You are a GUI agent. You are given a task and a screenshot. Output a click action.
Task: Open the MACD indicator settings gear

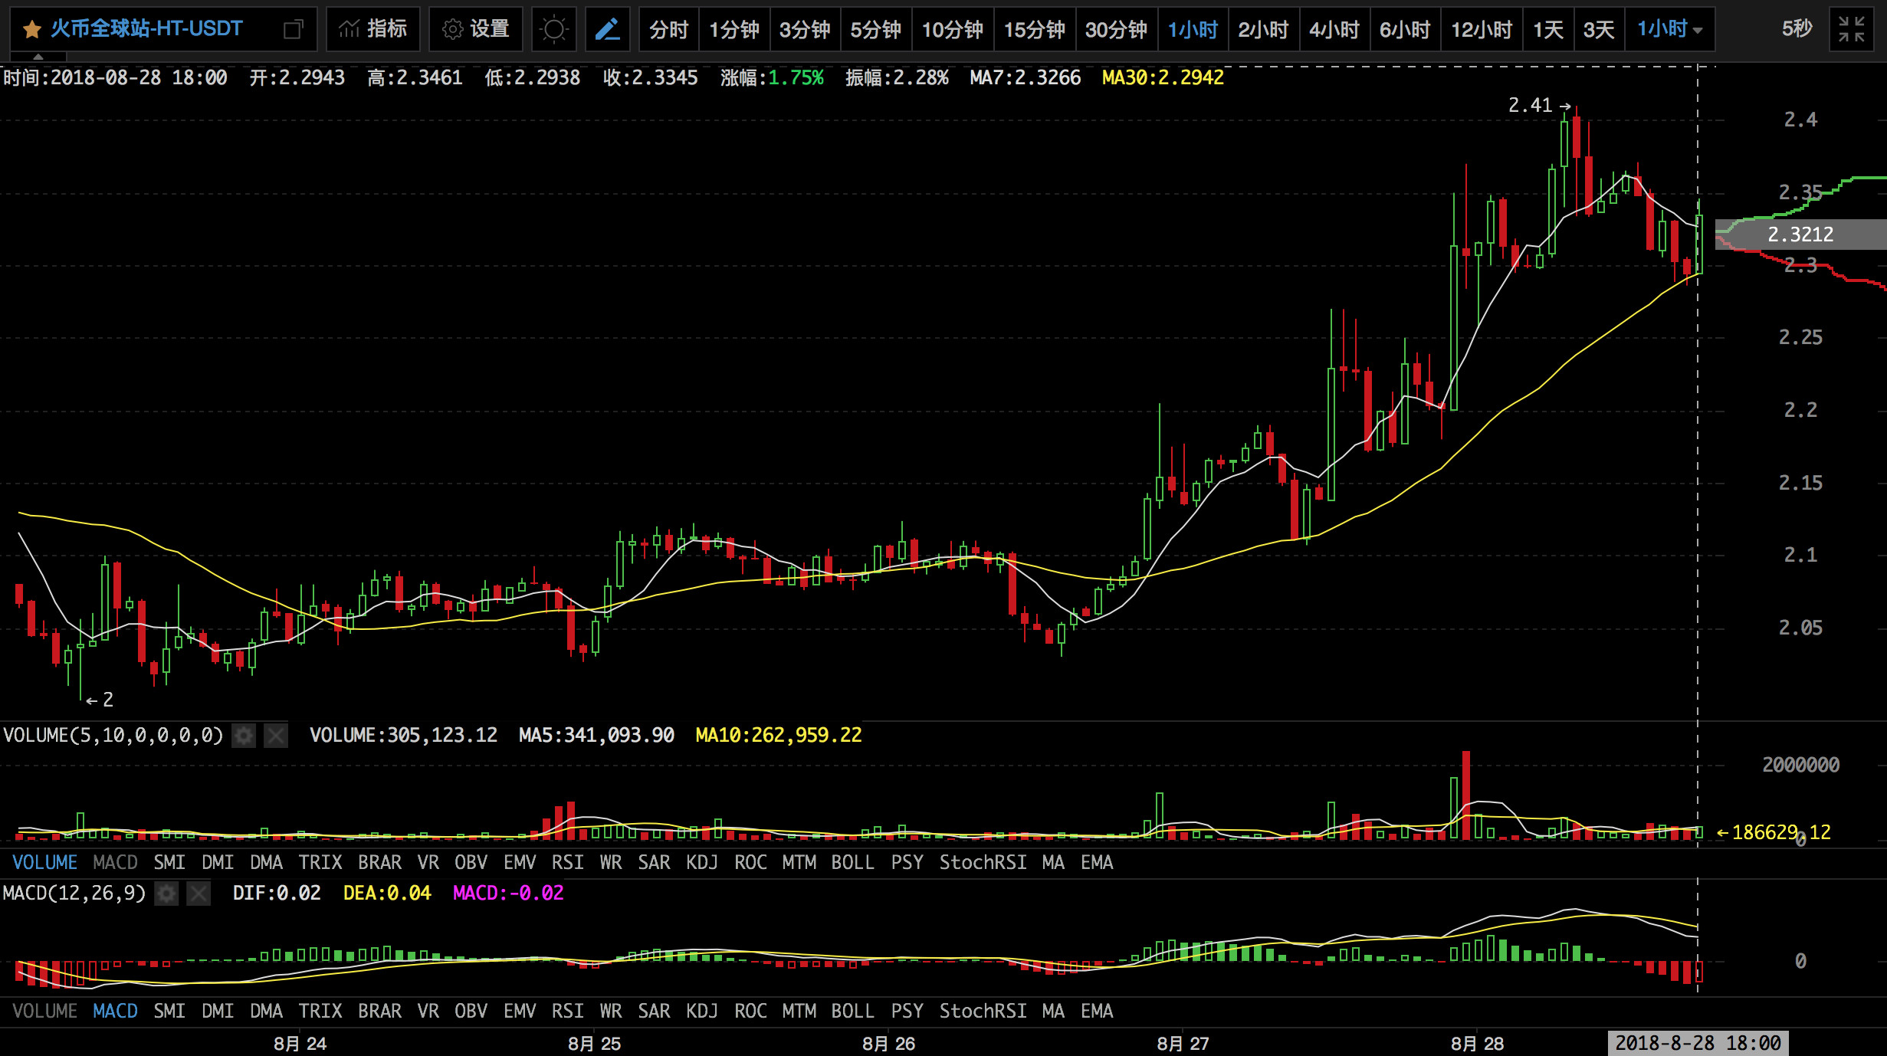pos(166,894)
